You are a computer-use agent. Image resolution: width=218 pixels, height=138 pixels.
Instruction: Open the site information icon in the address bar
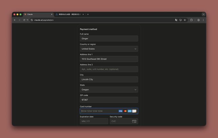point(32,20)
